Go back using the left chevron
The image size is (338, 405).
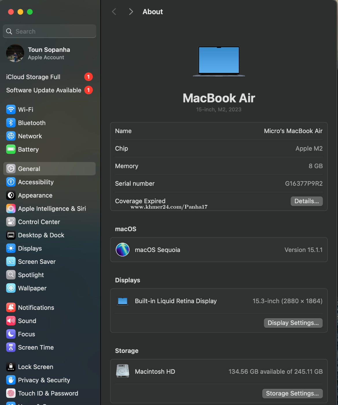114,12
